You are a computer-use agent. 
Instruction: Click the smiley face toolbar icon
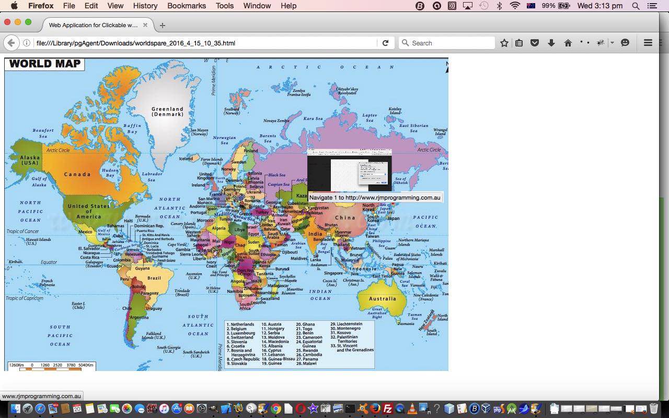point(625,43)
